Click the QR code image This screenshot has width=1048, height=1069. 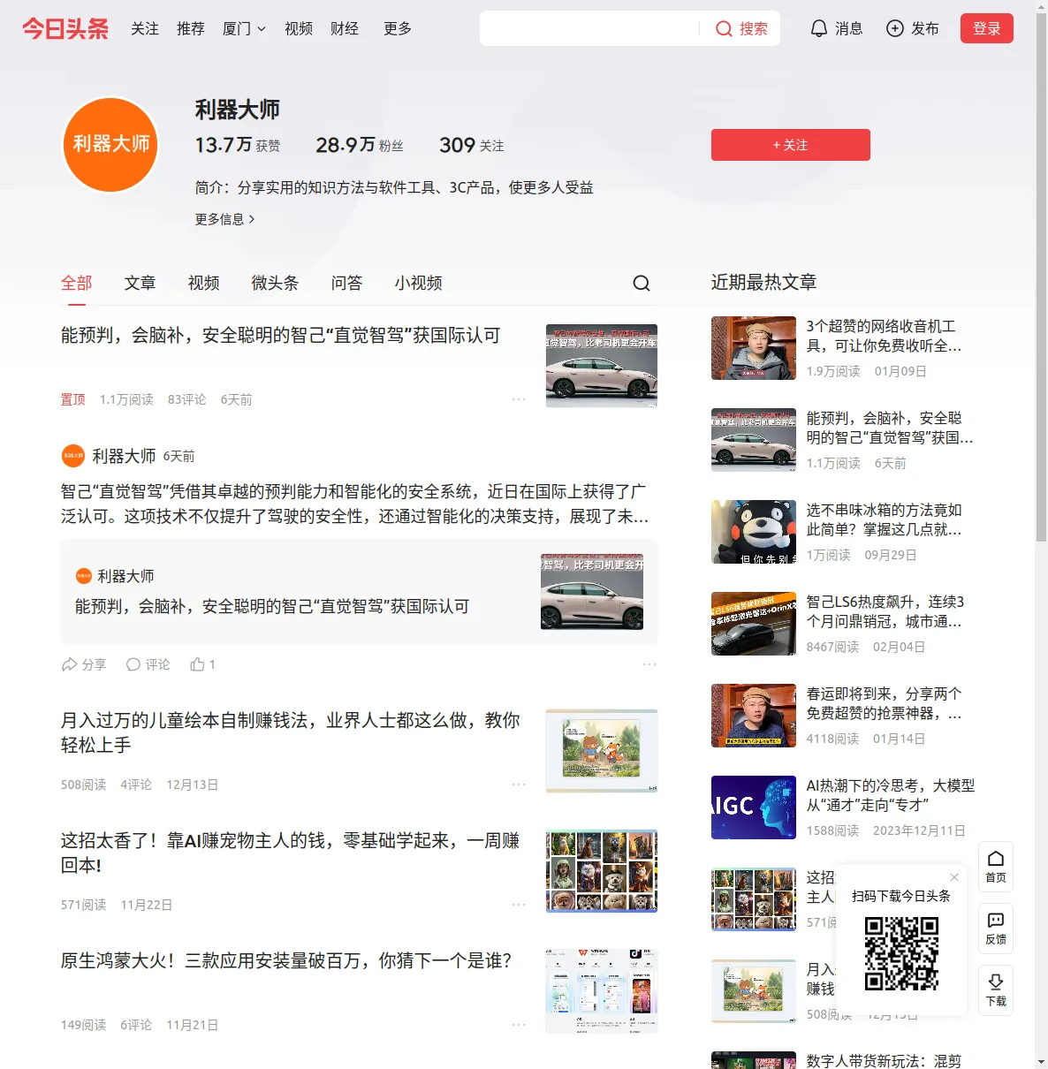[901, 953]
